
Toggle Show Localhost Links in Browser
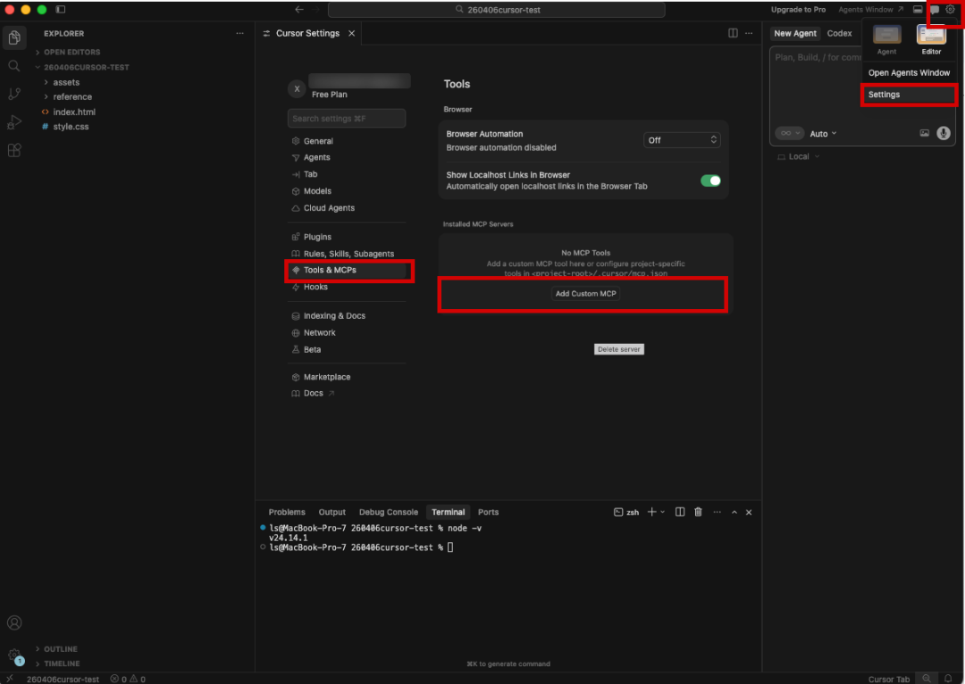[x=710, y=180]
